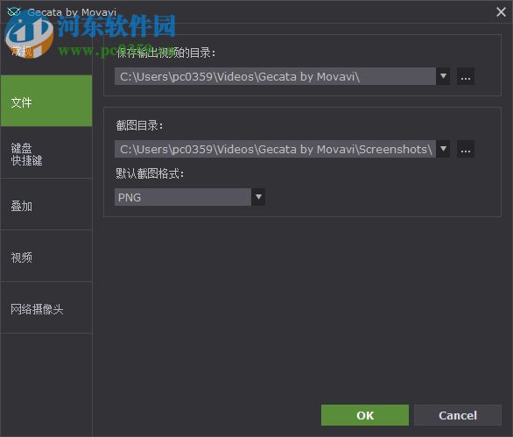This screenshot has height=437, width=513.
Task: Open the 常规 general settings tab
Action: click(46, 49)
